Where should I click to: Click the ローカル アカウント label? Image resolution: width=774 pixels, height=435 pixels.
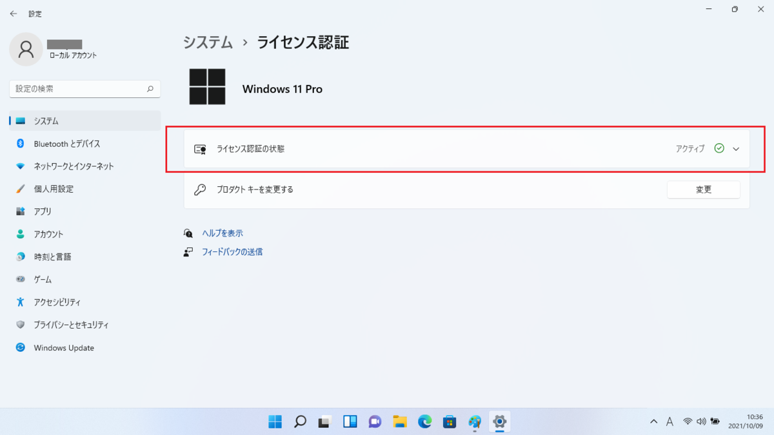tap(74, 55)
